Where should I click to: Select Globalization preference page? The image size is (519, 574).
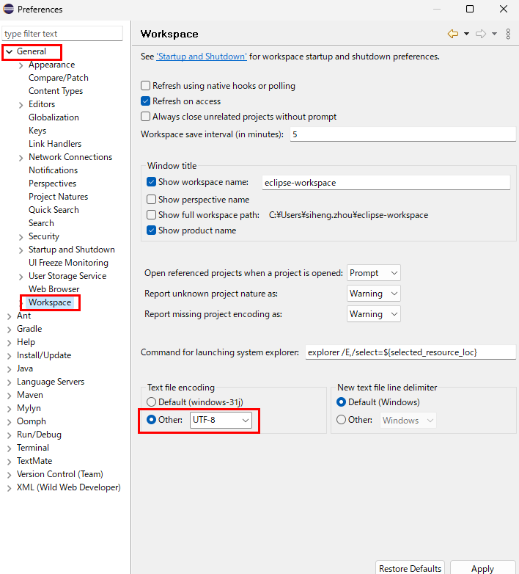point(54,117)
